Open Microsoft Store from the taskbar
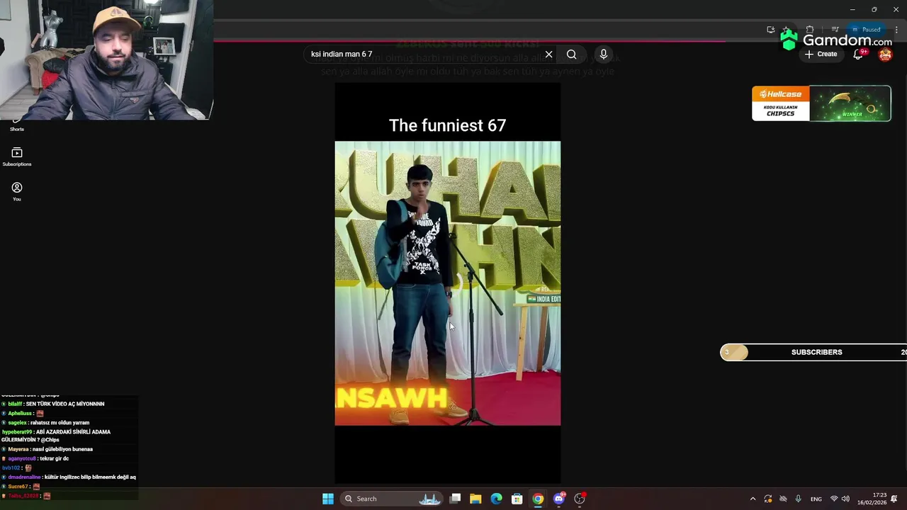The image size is (907, 510). (x=517, y=499)
